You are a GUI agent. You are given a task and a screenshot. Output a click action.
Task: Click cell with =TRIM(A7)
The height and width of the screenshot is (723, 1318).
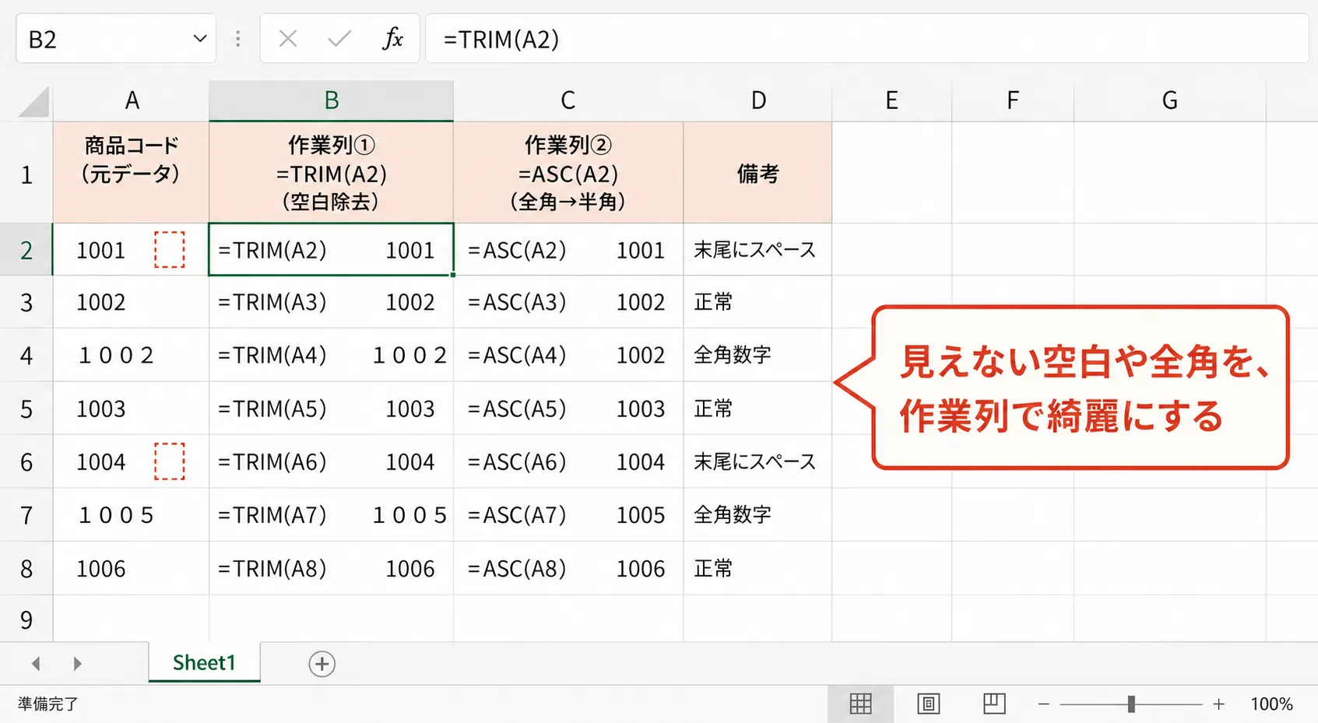(x=331, y=514)
